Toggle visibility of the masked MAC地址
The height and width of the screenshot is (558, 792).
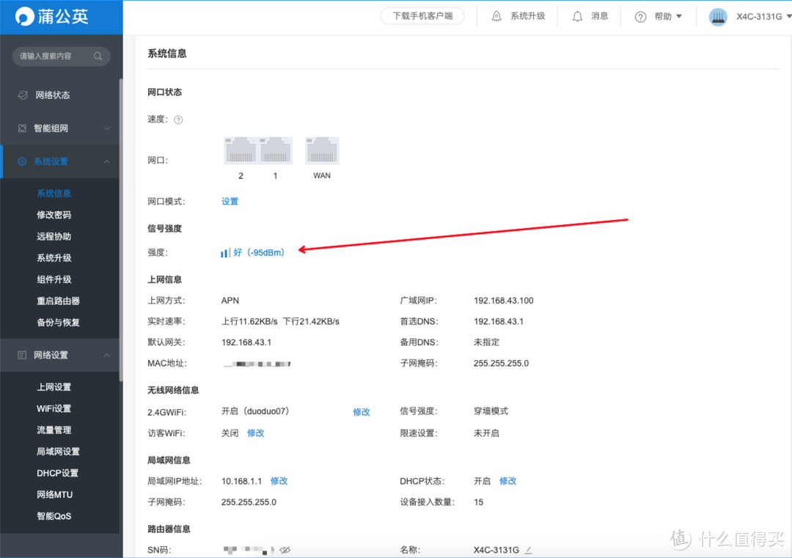click(286, 363)
